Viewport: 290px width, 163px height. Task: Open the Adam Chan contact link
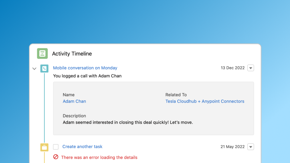pyautogui.click(x=74, y=101)
